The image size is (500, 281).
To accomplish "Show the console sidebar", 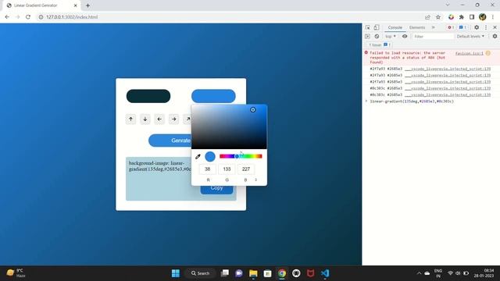I will [367, 37].
